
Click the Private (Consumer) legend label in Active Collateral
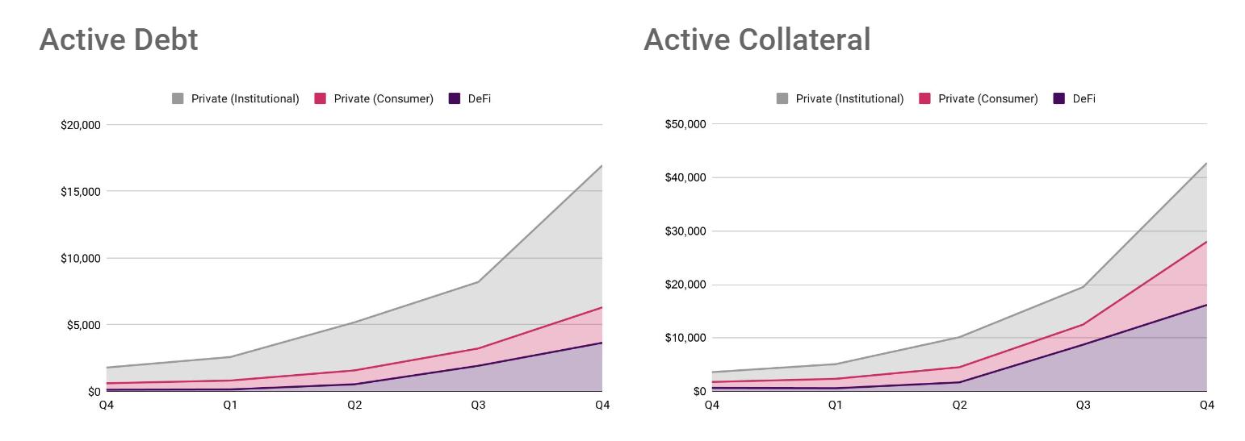click(987, 99)
